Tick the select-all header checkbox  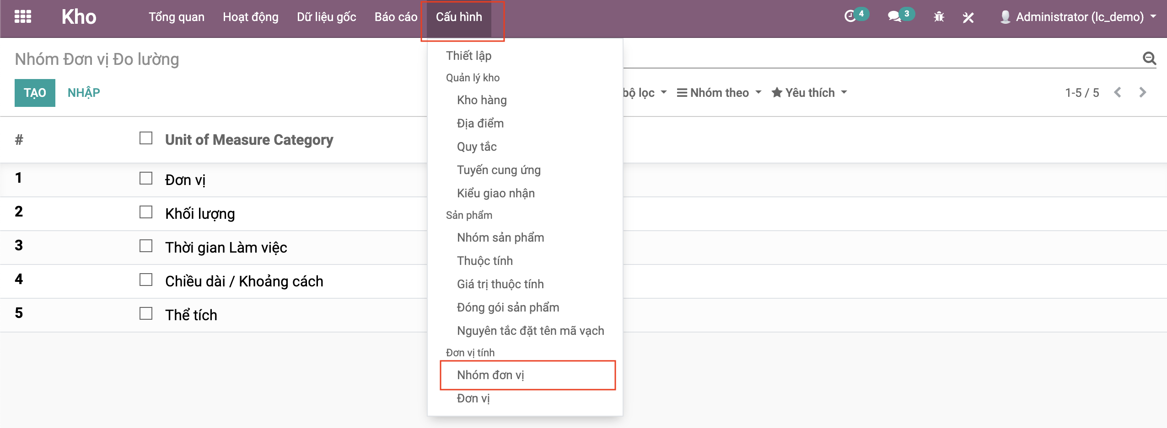tap(146, 138)
